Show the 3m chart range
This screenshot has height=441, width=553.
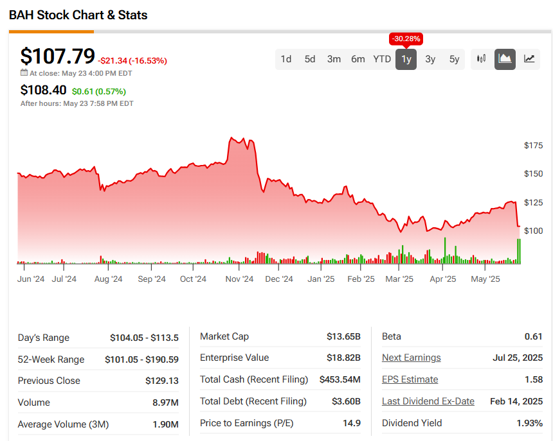[334, 59]
